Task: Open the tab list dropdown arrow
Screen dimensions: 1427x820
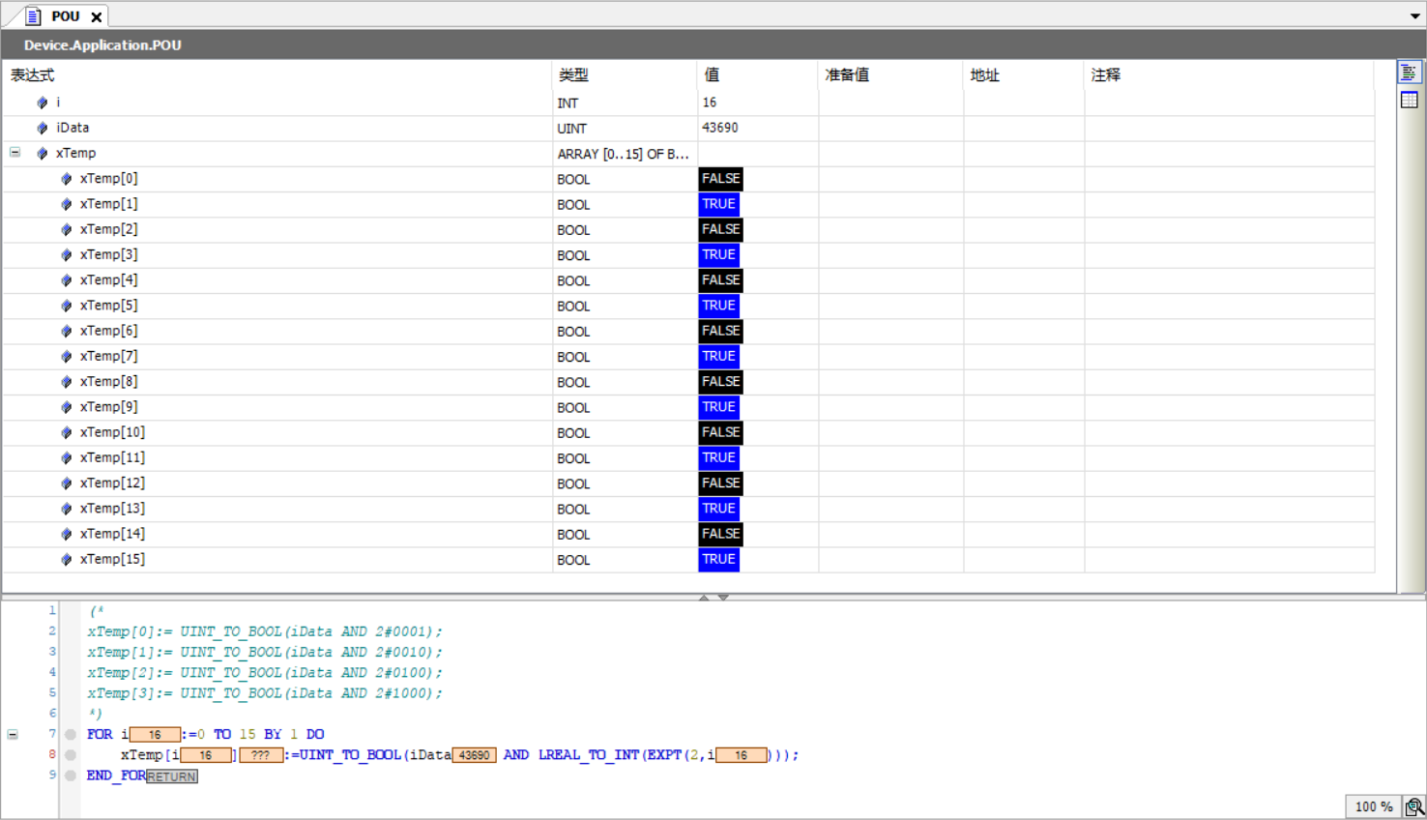Action: (x=1415, y=16)
